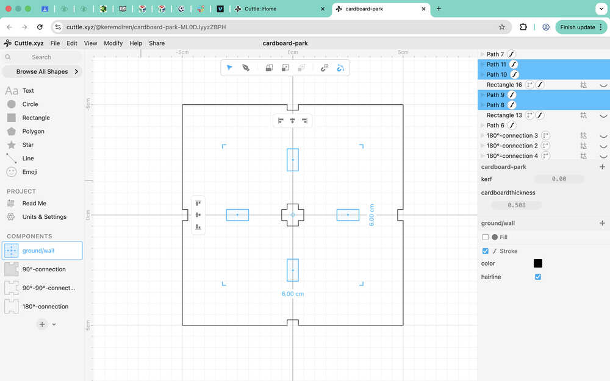
Task: Expand the 180°-connection 3 layer
Action: pyautogui.click(x=483, y=136)
